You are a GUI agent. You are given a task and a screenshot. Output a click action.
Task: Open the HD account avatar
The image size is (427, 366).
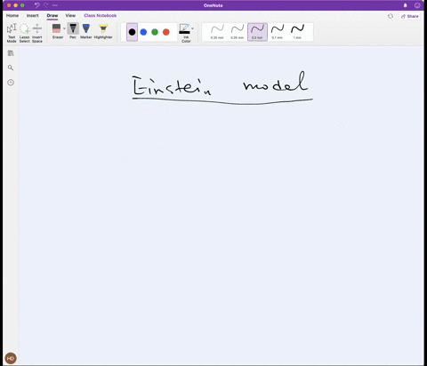pyautogui.click(x=11, y=358)
